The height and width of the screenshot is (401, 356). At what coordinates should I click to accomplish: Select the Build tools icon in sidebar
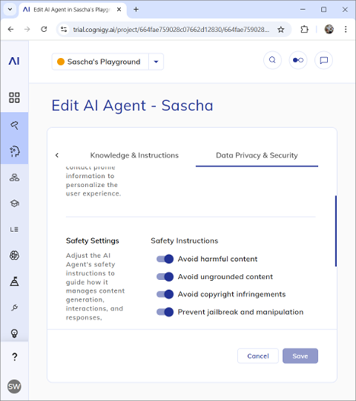(14, 125)
